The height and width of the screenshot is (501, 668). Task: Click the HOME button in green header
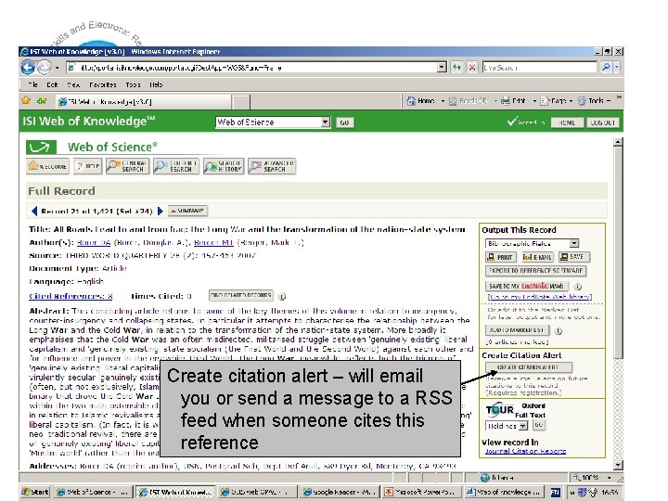pyautogui.click(x=567, y=122)
